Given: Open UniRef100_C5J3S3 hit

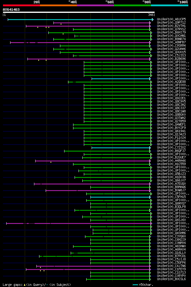Looking at the screenshot, I should point(171,56).
